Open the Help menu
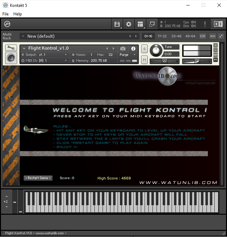 pyautogui.click(x=17, y=14)
